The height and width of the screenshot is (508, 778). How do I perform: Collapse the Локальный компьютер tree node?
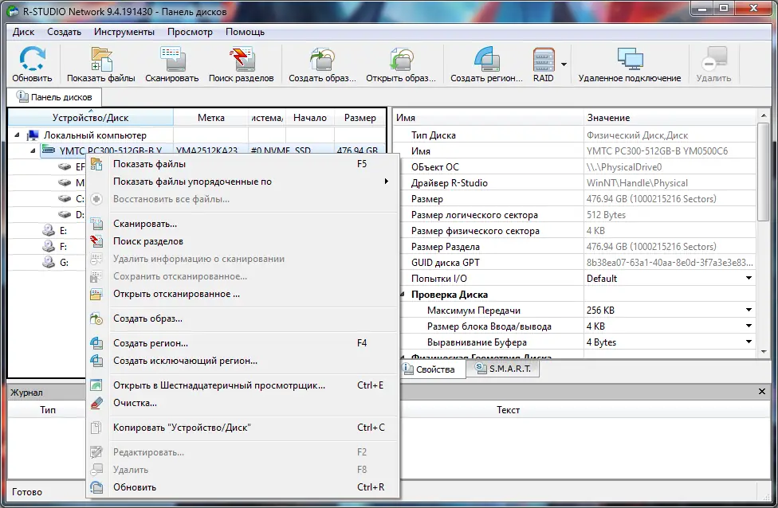[x=18, y=135]
